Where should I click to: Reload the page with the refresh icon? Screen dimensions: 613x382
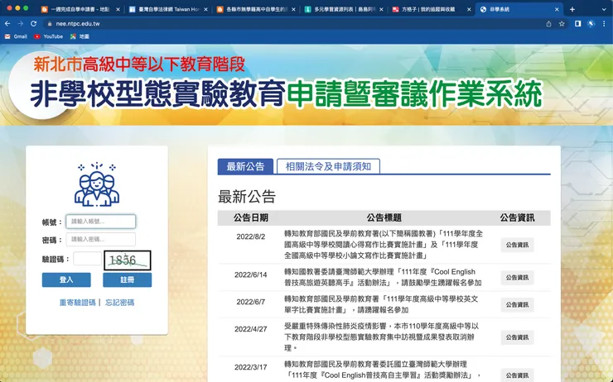tap(34, 24)
